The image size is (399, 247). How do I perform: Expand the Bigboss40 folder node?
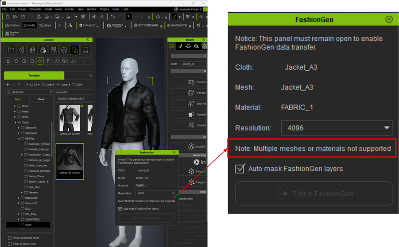point(18,198)
